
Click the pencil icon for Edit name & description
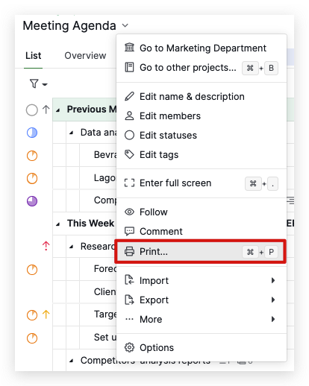(129, 96)
